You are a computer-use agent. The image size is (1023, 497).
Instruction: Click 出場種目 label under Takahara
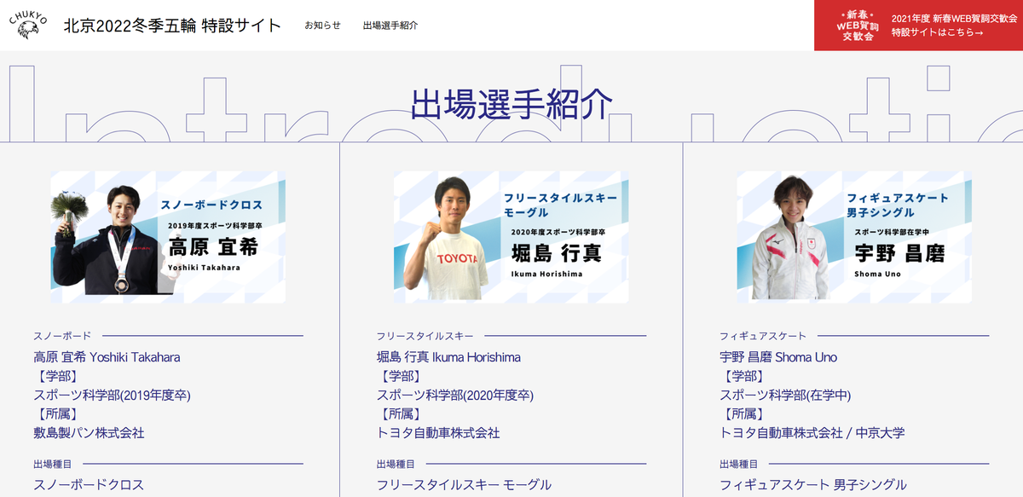pyautogui.click(x=53, y=464)
